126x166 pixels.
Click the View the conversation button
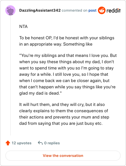(x=63, y=156)
